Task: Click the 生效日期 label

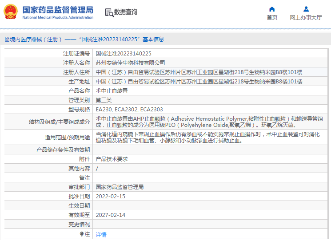Action: coord(79,206)
